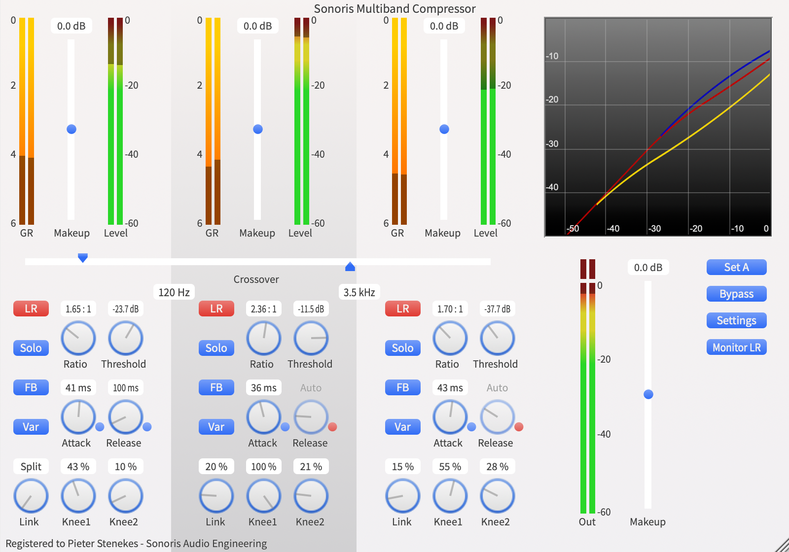Viewport: 789px width, 552px height.
Task: Adjust the high band Threshold knob
Action: tap(496, 339)
